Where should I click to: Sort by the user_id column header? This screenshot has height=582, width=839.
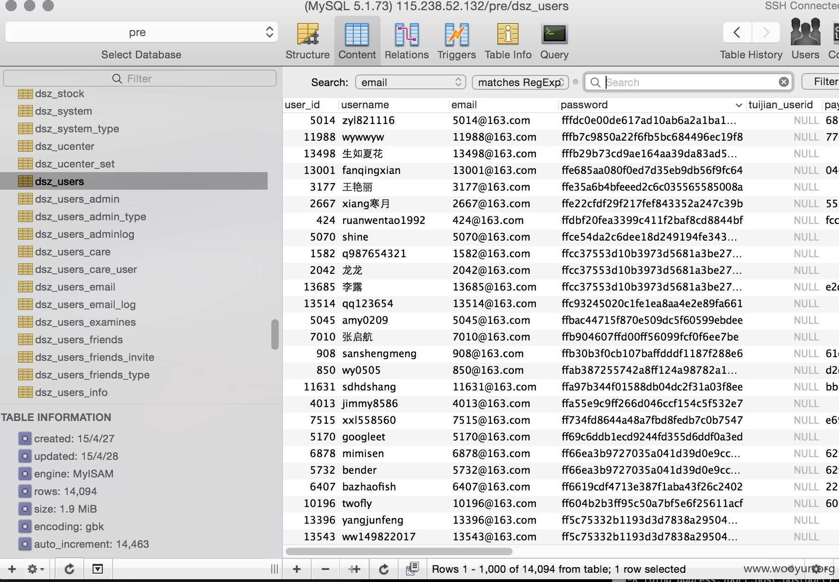pos(310,105)
